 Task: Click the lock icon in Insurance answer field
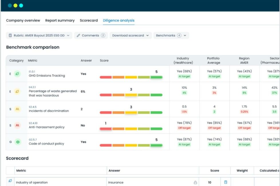pos(195,183)
